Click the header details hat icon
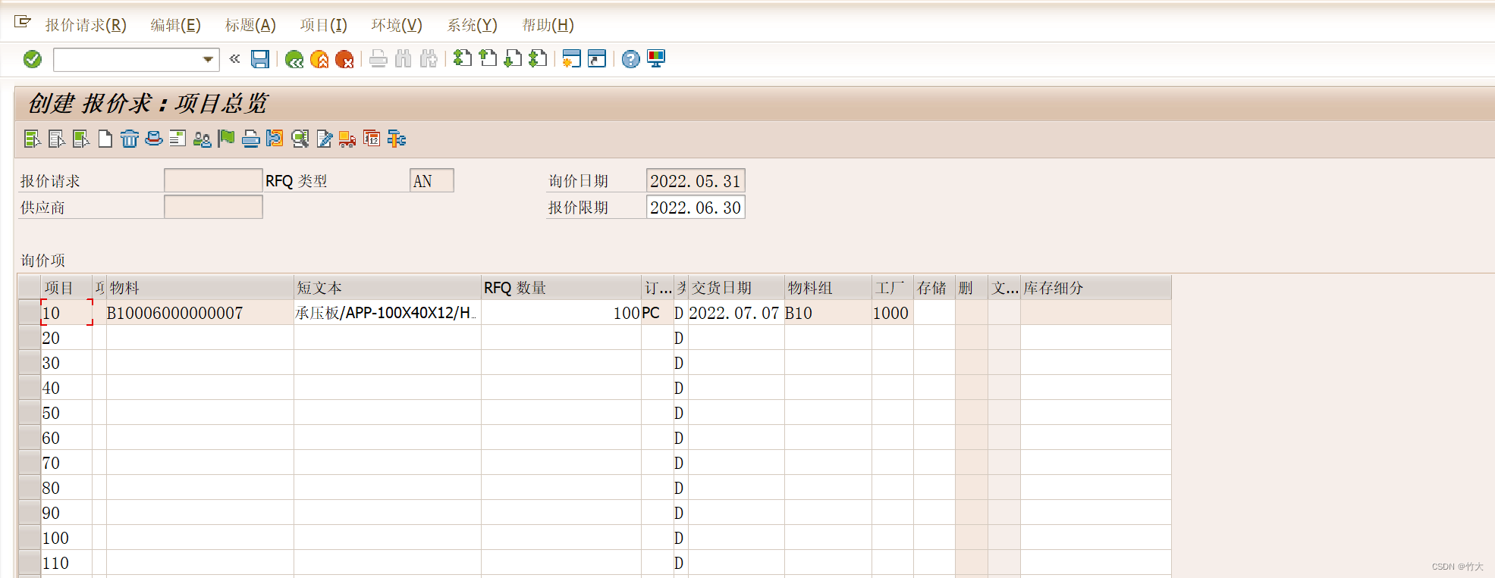Screen dimensions: 1495x578 point(154,139)
